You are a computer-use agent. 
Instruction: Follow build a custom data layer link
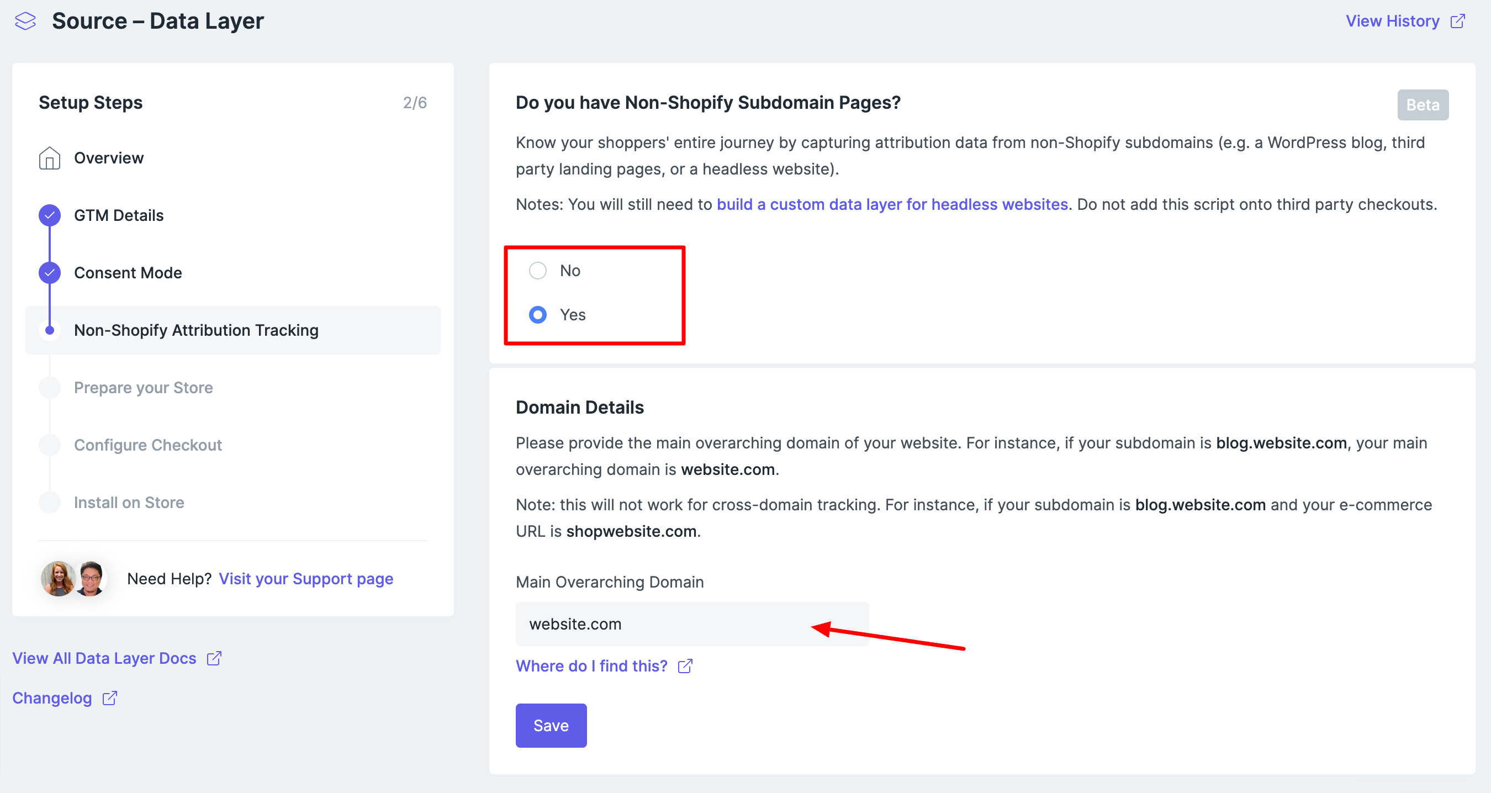(x=892, y=204)
